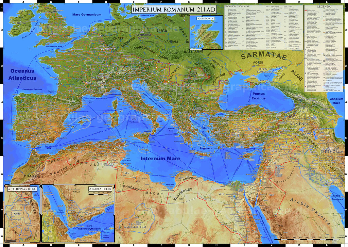Viewport: 348px width, 247px height.
Task: Select the ALEMANNI tribe label
Action: tap(128, 42)
